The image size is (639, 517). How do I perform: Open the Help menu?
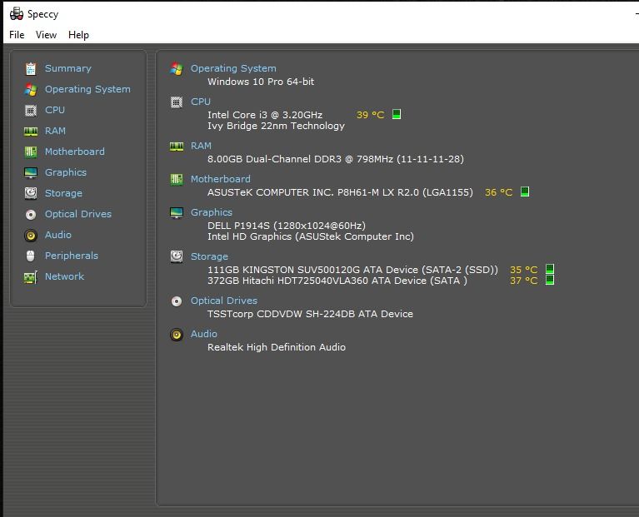(78, 35)
